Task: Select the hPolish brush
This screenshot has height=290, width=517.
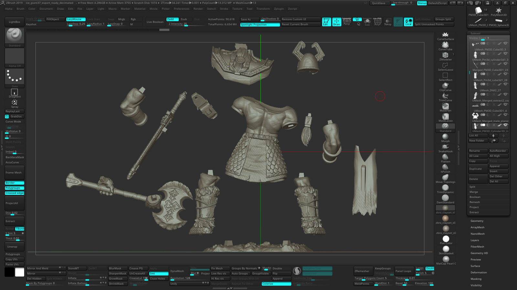Action: pyautogui.click(x=445, y=169)
